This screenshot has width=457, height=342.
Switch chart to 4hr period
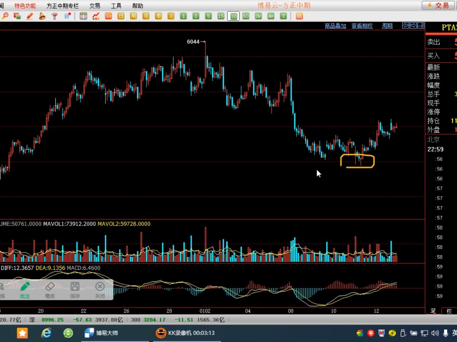tap(271, 16)
